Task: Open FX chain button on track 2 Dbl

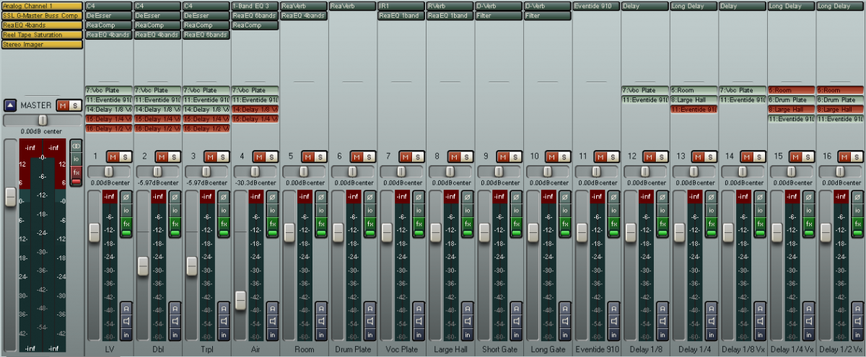Action: 174,224
